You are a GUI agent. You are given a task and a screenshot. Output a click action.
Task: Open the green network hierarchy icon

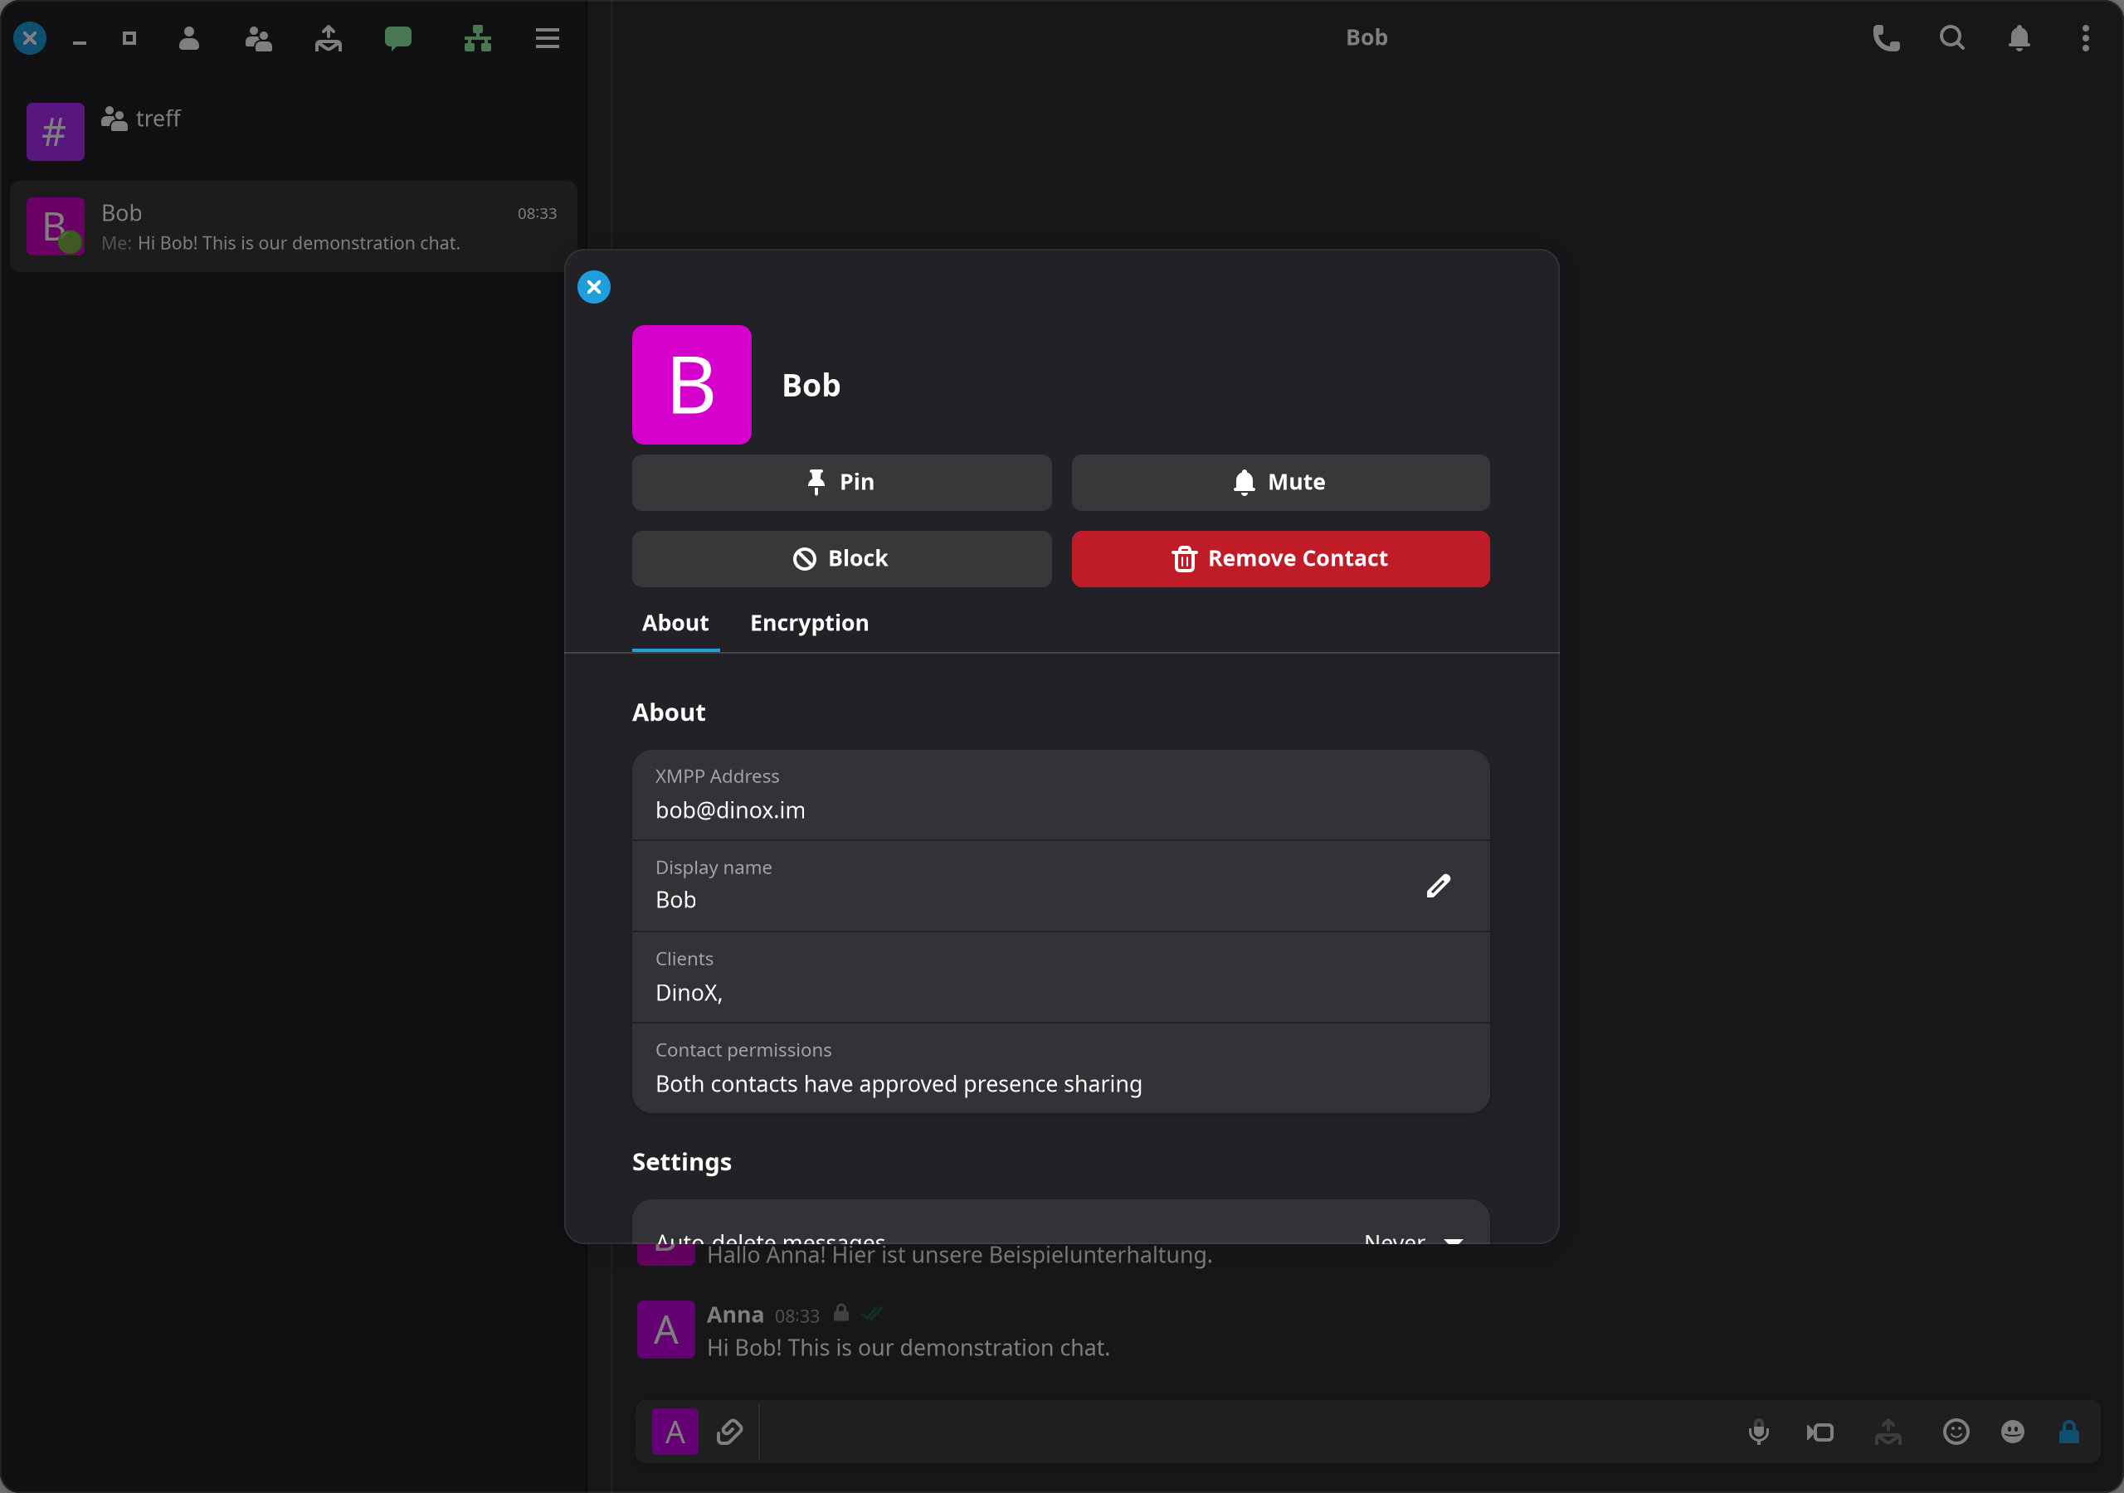pyautogui.click(x=477, y=38)
